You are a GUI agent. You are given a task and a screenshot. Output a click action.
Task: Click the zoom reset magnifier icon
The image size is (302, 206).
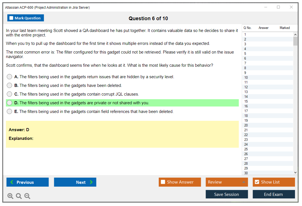[19, 196]
